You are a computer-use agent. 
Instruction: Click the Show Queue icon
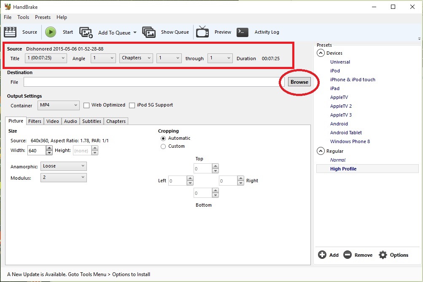coord(149,32)
